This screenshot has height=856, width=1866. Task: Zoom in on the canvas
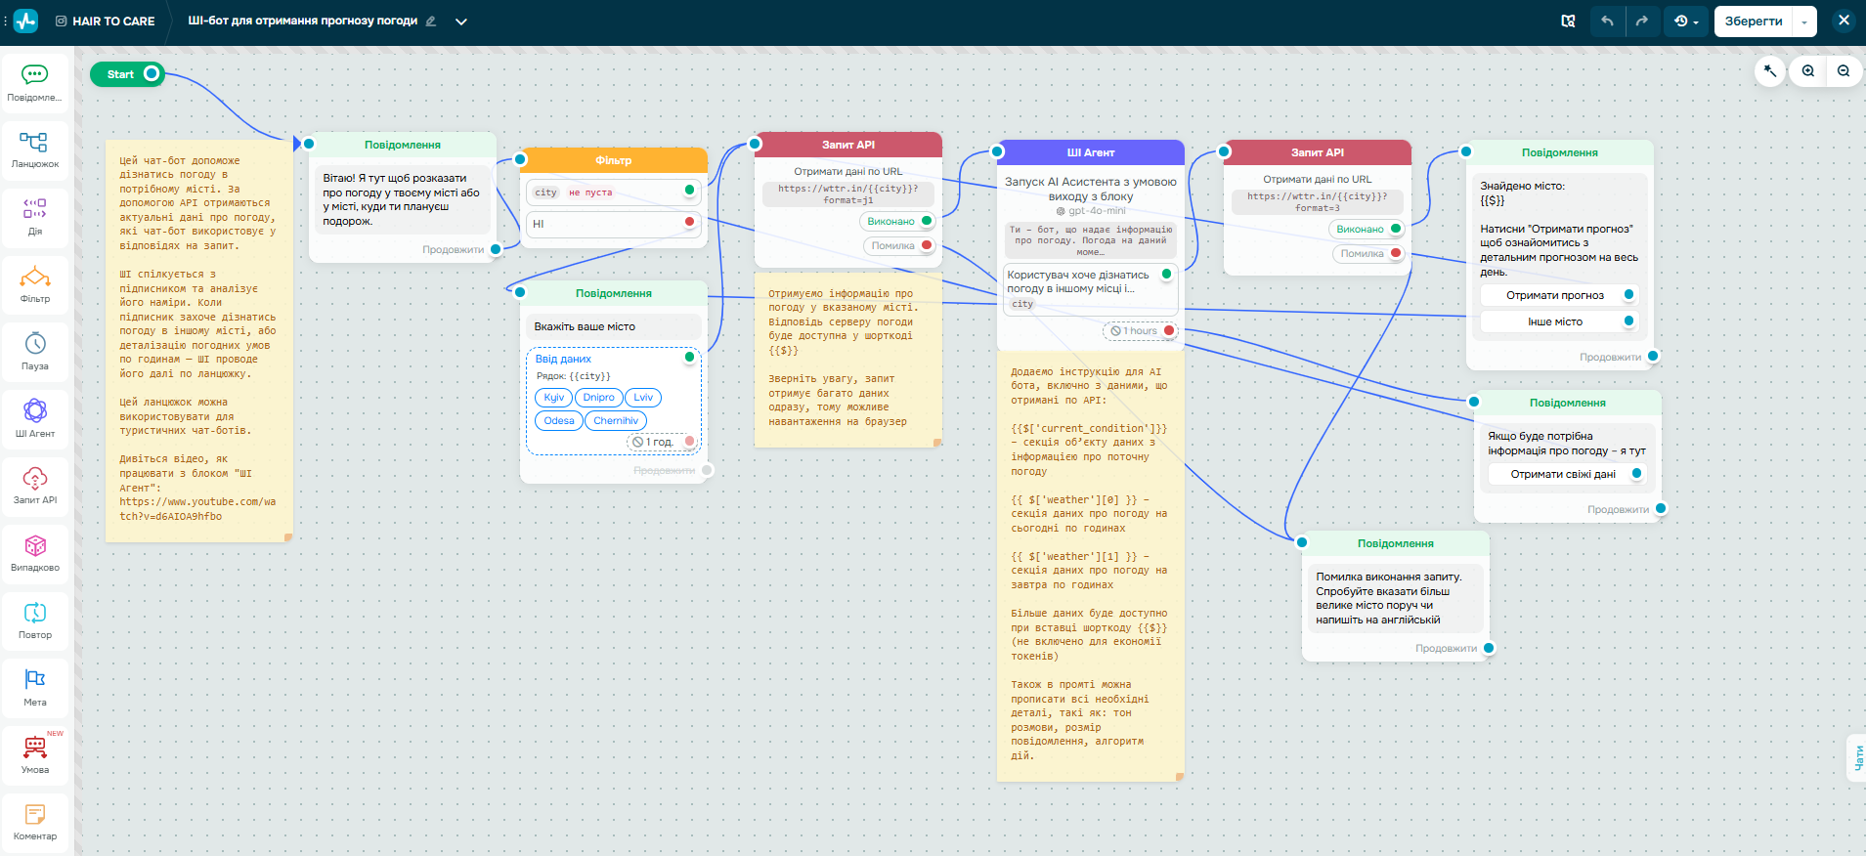tap(1807, 71)
